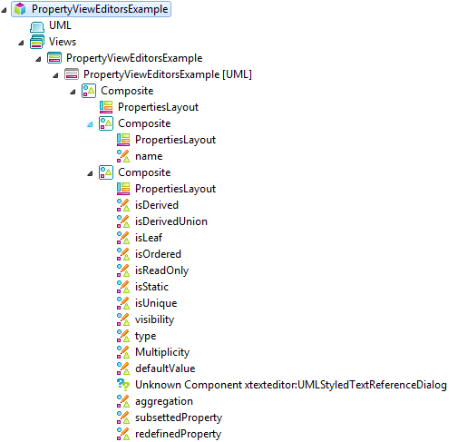This screenshot has width=467, height=442.
Task: Click the isDerived property editor icon
Action: coord(123,205)
